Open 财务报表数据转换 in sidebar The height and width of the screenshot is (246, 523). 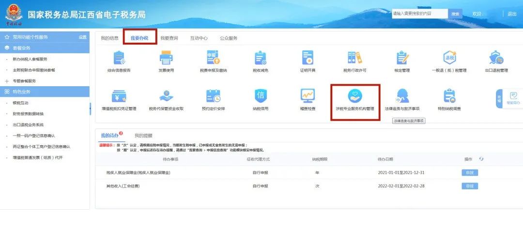pyautogui.click(x=28, y=114)
